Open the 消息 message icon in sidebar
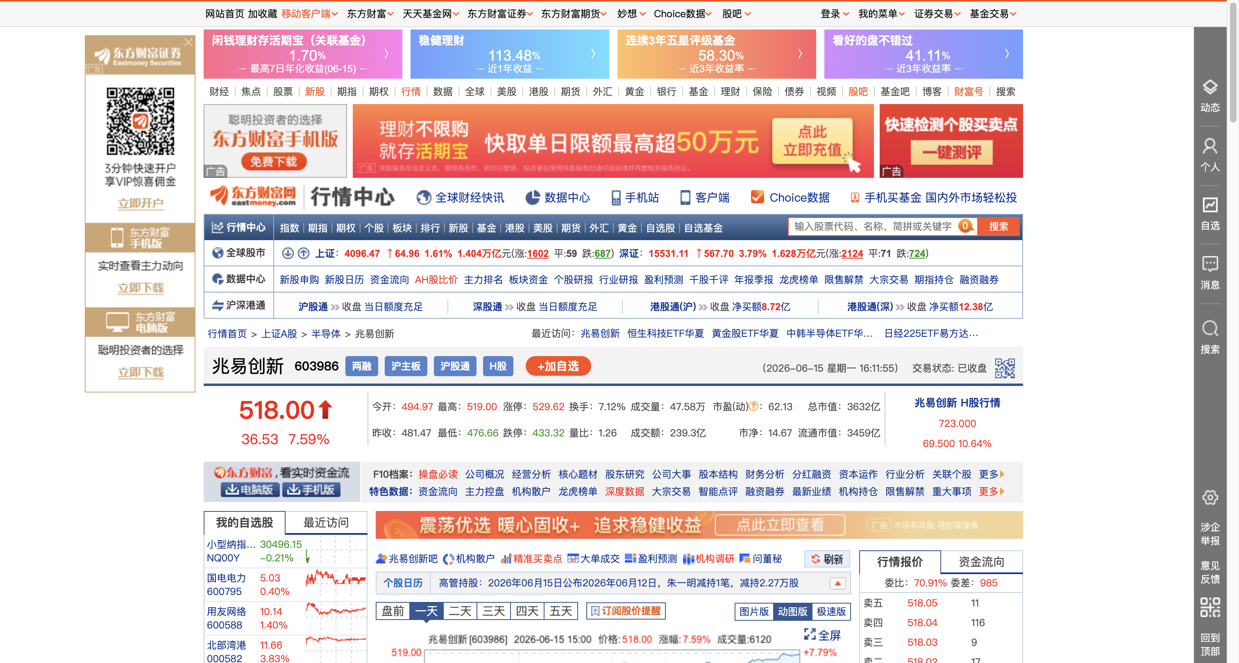Image resolution: width=1239 pixels, height=663 pixels. click(1209, 264)
